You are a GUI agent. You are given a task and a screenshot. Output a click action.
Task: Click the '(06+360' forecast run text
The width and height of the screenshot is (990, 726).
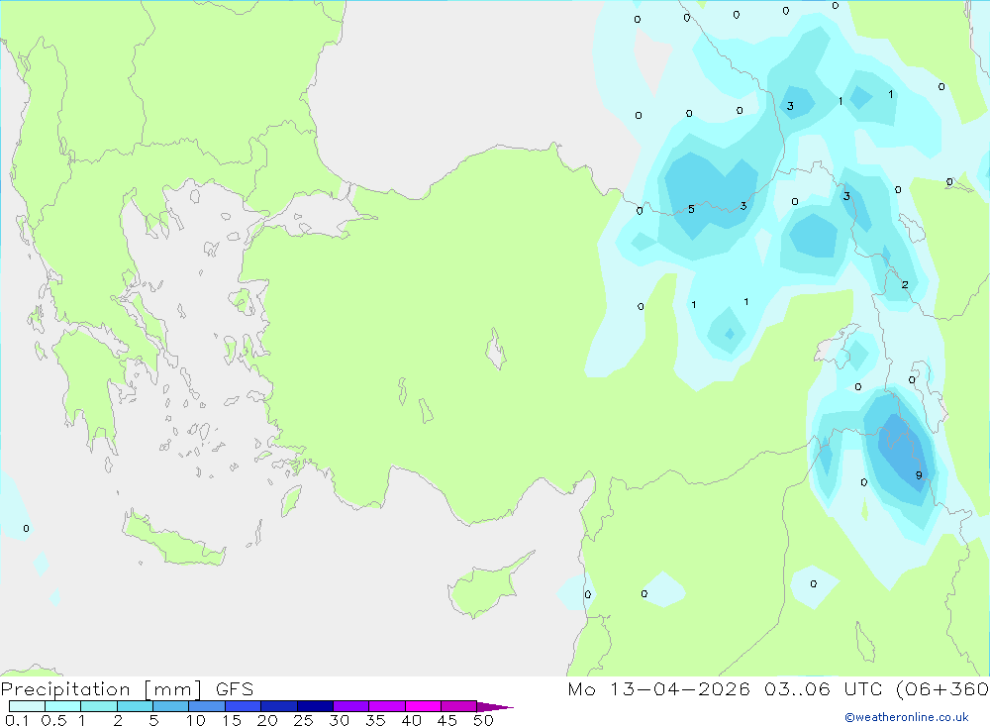[x=942, y=689]
